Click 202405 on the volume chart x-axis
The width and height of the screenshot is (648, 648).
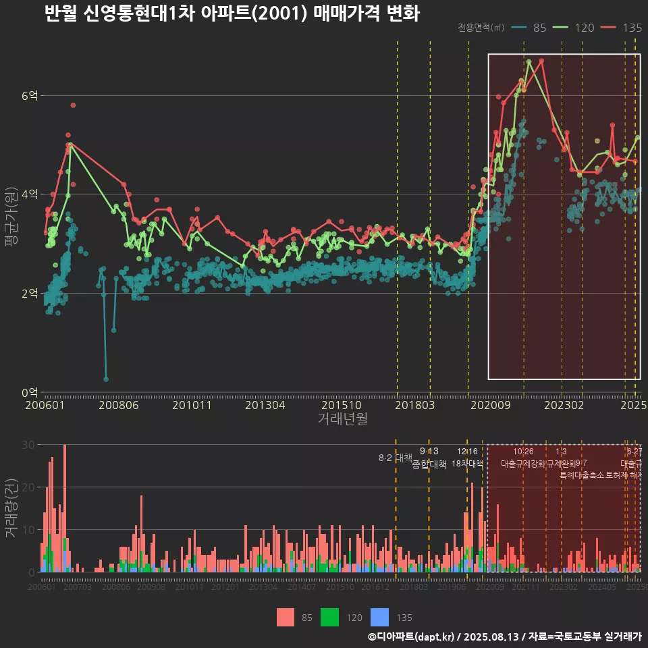click(x=602, y=587)
